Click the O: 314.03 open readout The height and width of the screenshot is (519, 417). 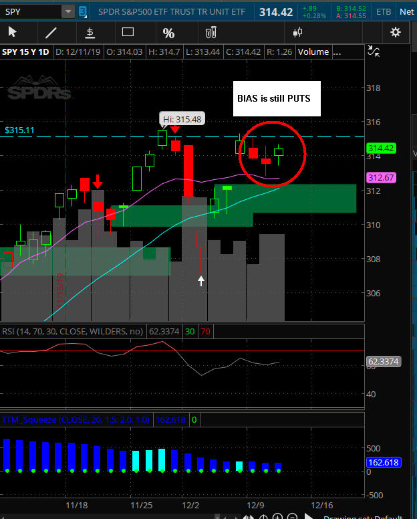[x=124, y=52]
